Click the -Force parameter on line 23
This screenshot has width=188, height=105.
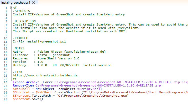coord(47,82)
